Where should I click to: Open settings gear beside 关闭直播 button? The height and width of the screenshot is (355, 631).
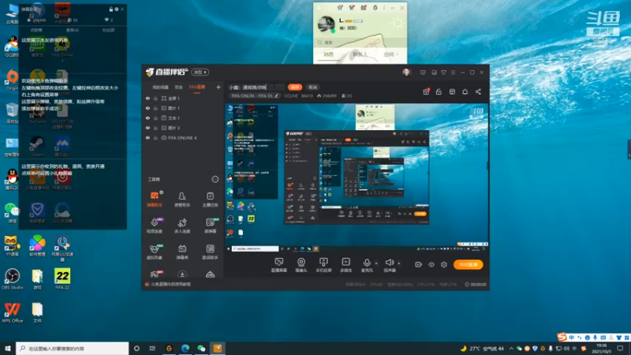click(444, 264)
